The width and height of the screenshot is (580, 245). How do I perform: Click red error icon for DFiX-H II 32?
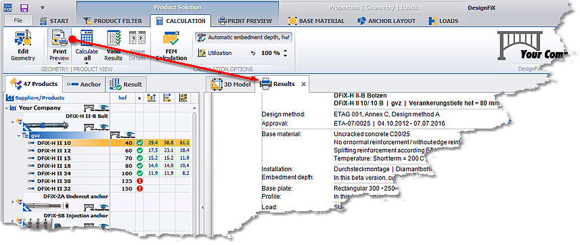point(139,188)
